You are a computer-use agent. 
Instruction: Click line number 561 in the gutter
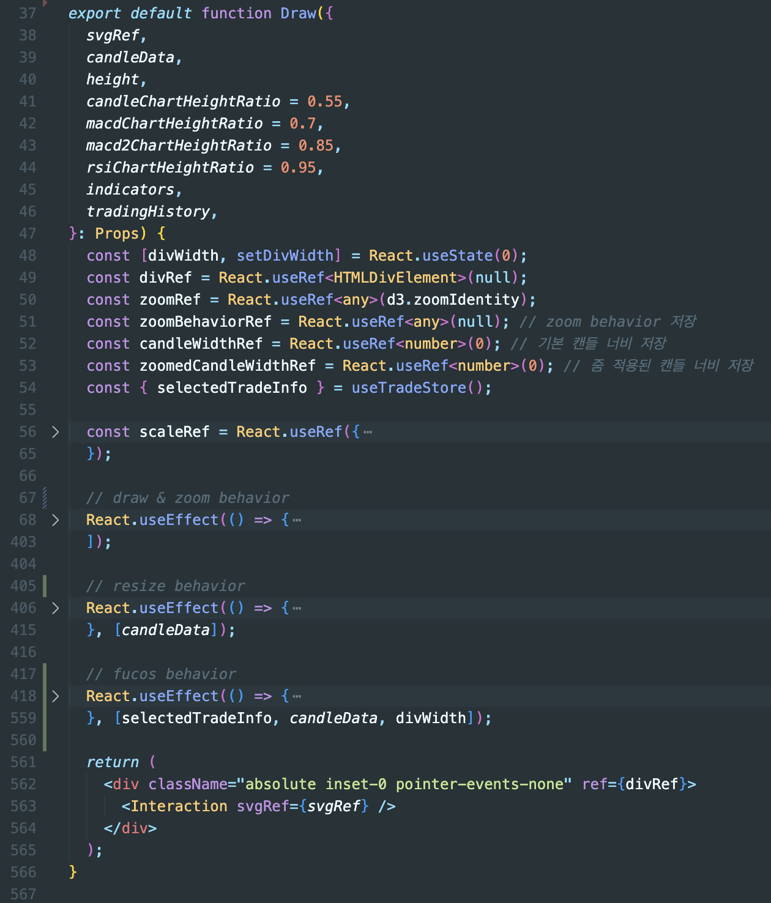[x=23, y=762]
